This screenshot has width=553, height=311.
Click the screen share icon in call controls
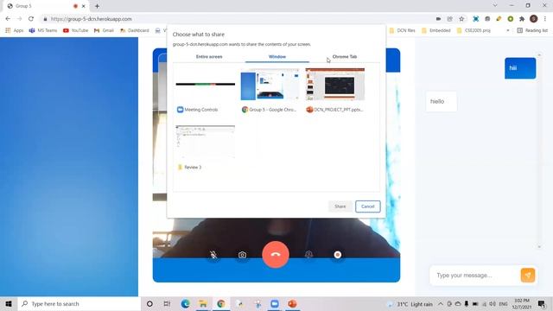click(x=308, y=255)
